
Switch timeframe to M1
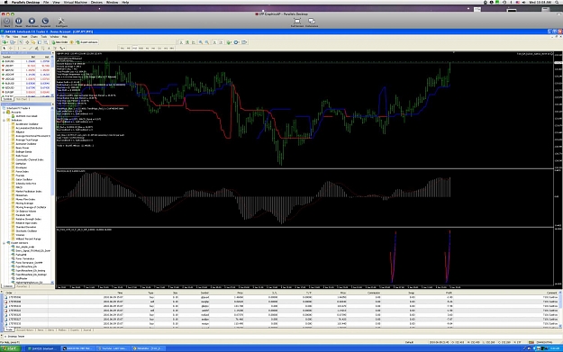123,48
